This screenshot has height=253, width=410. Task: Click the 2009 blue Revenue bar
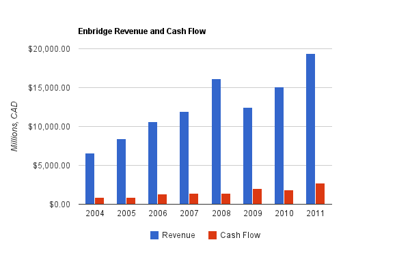tap(247, 156)
